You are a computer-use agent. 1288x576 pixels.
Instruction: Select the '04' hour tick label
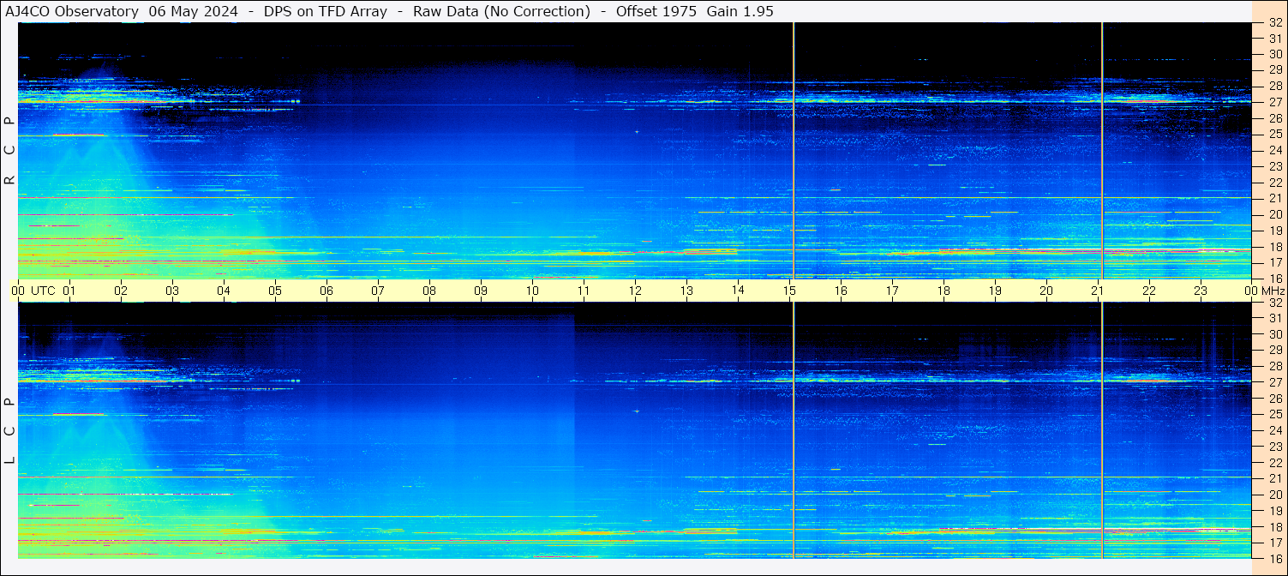[224, 291]
